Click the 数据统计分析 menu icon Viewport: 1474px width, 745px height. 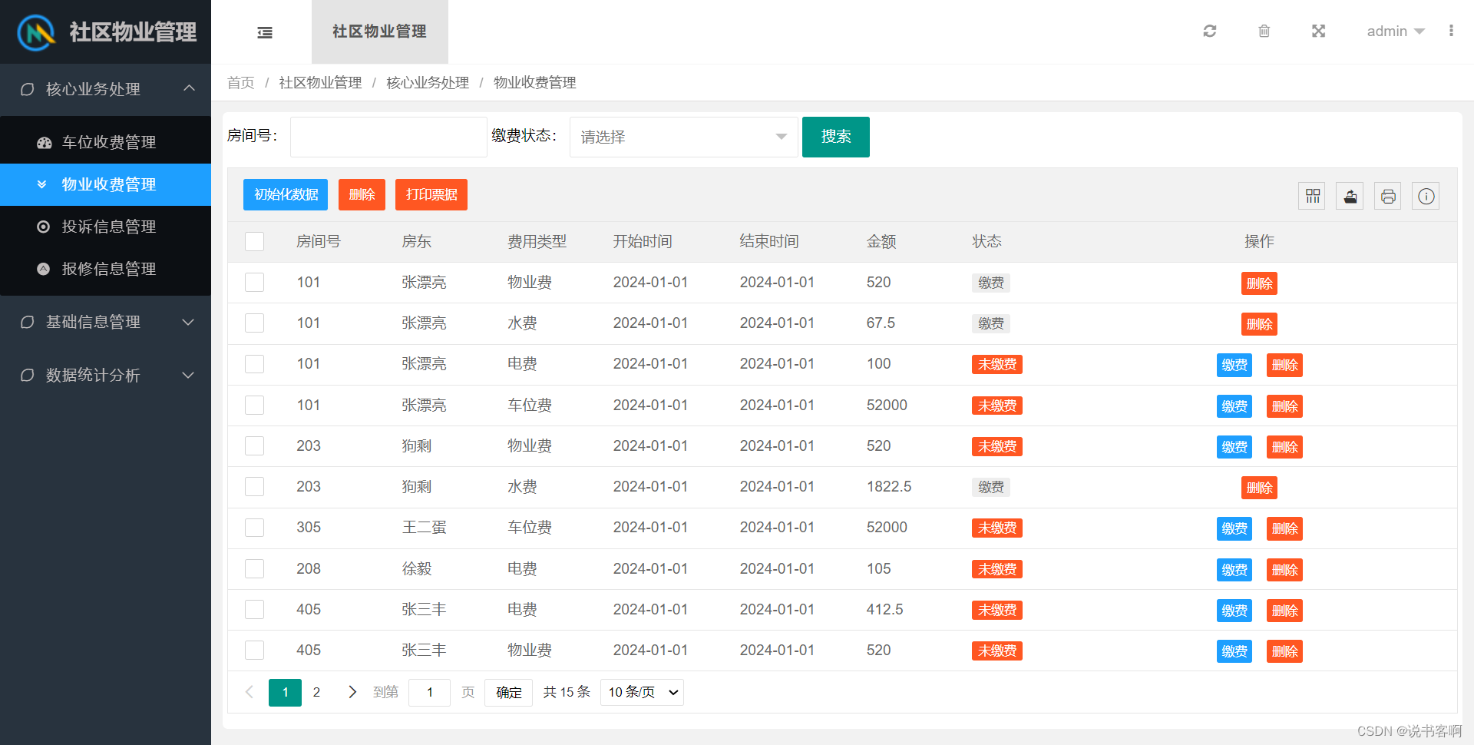point(27,375)
